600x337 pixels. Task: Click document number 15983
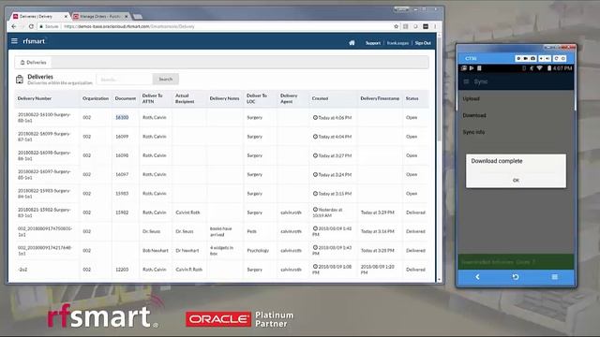(122, 194)
